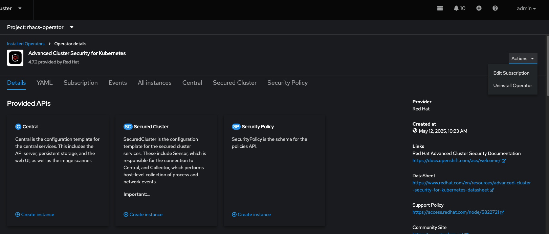This screenshot has width=549, height=234.
Task: Open the Subscription tab
Action: click(81, 83)
